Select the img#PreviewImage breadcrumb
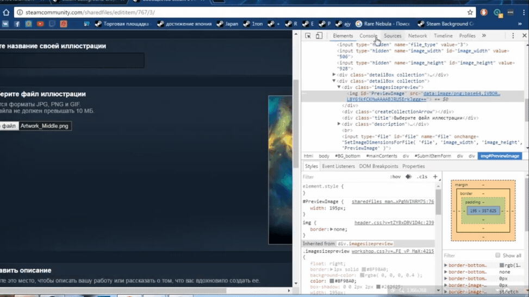This screenshot has height=297, width=529. (500, 156)
